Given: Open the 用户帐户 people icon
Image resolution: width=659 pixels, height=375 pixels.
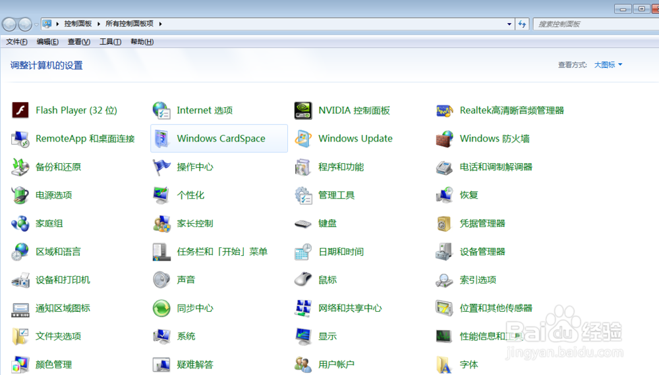Looking at the screenshot, I should [x=303, y=364].
